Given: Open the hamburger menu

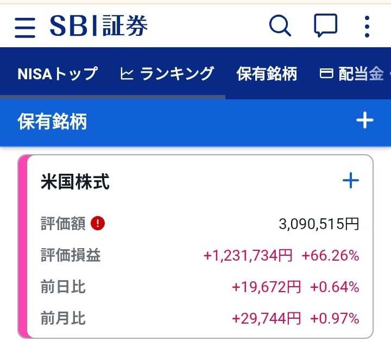Looking at the screenshot, I should (x=25, y=27).
